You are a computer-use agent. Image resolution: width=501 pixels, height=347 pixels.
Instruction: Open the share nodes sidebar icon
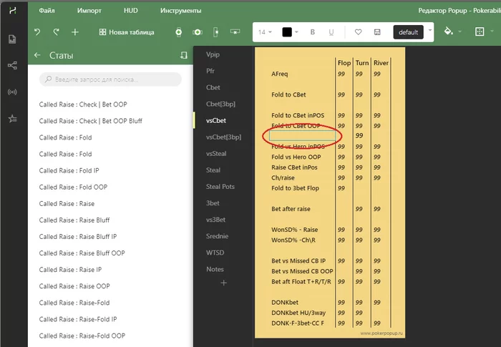[x=12, y=66]
